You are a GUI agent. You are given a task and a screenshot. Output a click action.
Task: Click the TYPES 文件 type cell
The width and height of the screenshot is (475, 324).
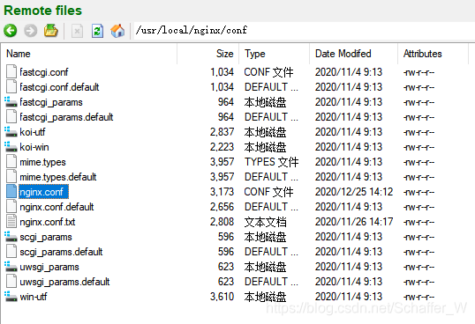[x=271, y=162]
